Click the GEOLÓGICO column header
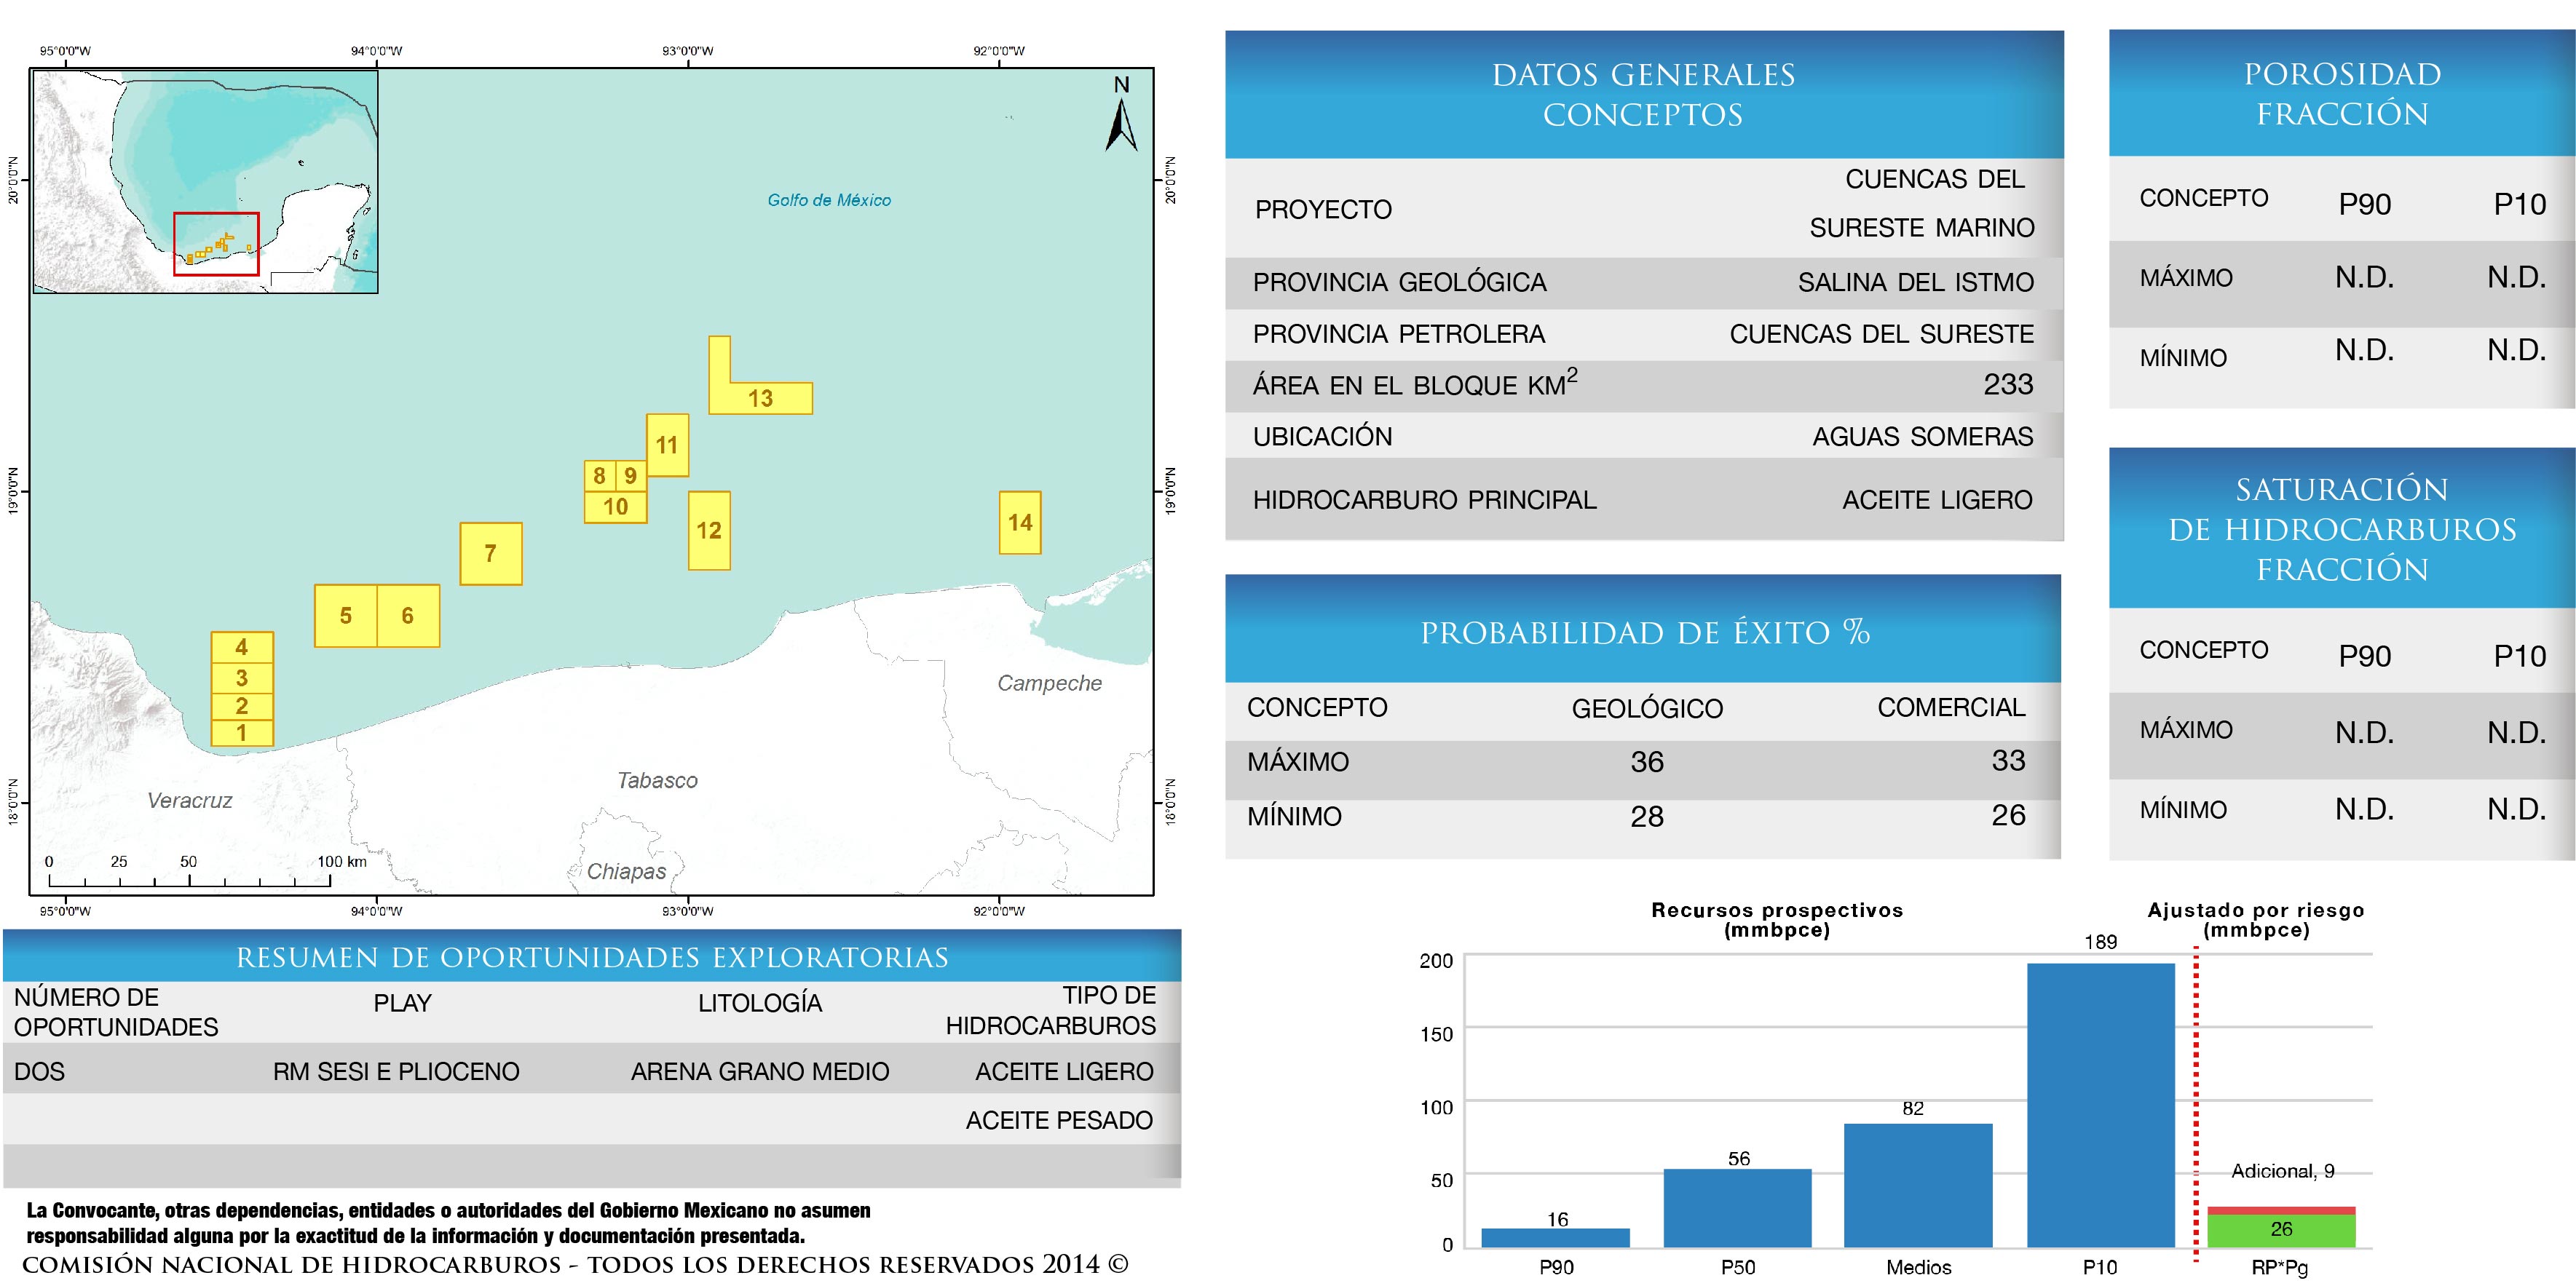This screenshot has height=1286, width=2576. (1647, 708)
